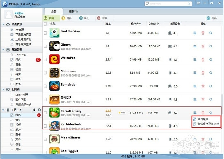Switch to the 更新(4) tab
Screen dimensions: 224x159
click(73, 12)
